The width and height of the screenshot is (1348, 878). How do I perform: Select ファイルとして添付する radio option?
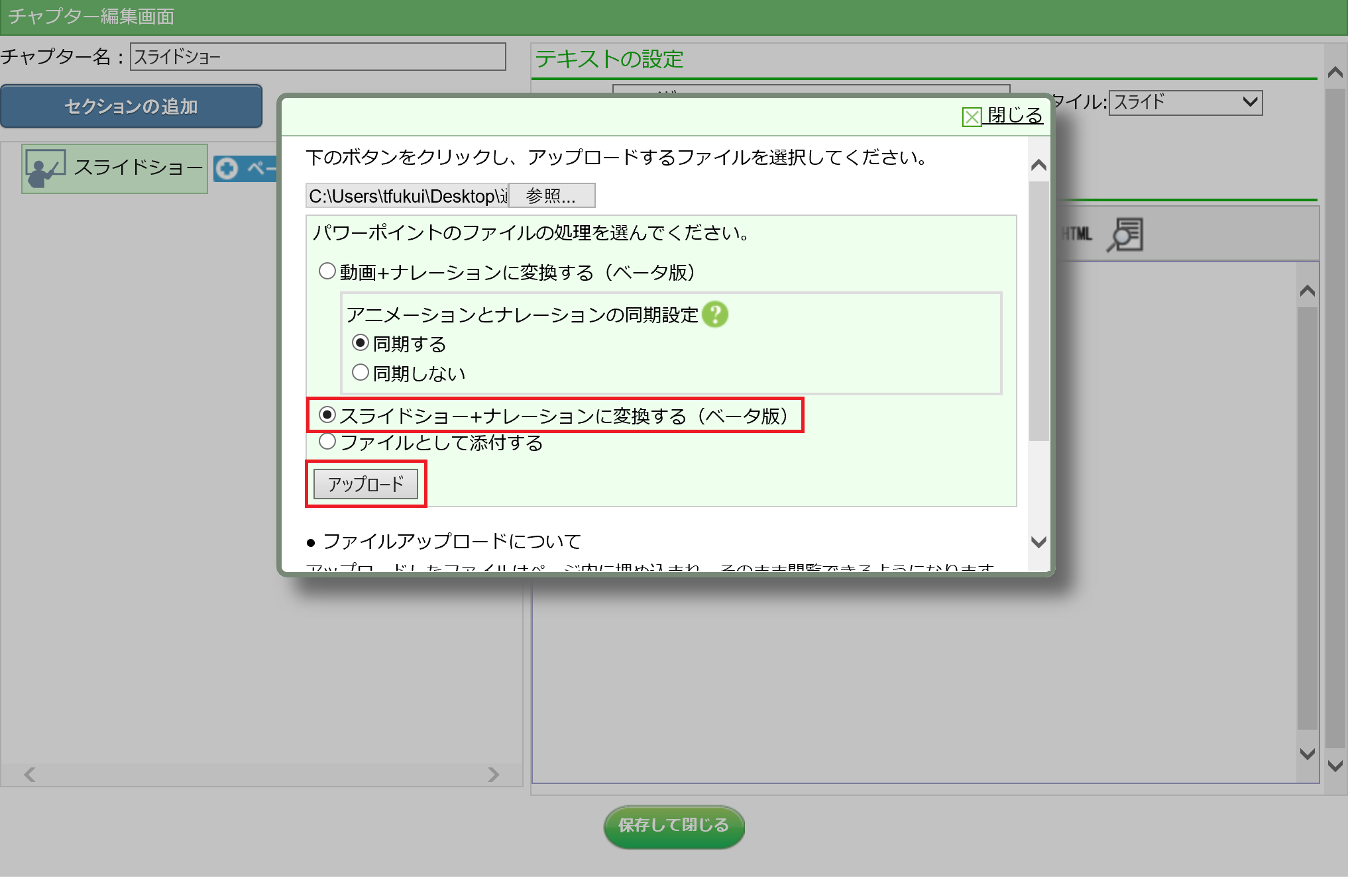(x=327, y=442)
